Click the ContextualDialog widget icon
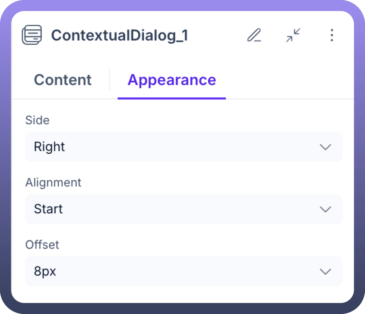Image resolution: width=365 pixels, height=314 pixels. [32, 35]
